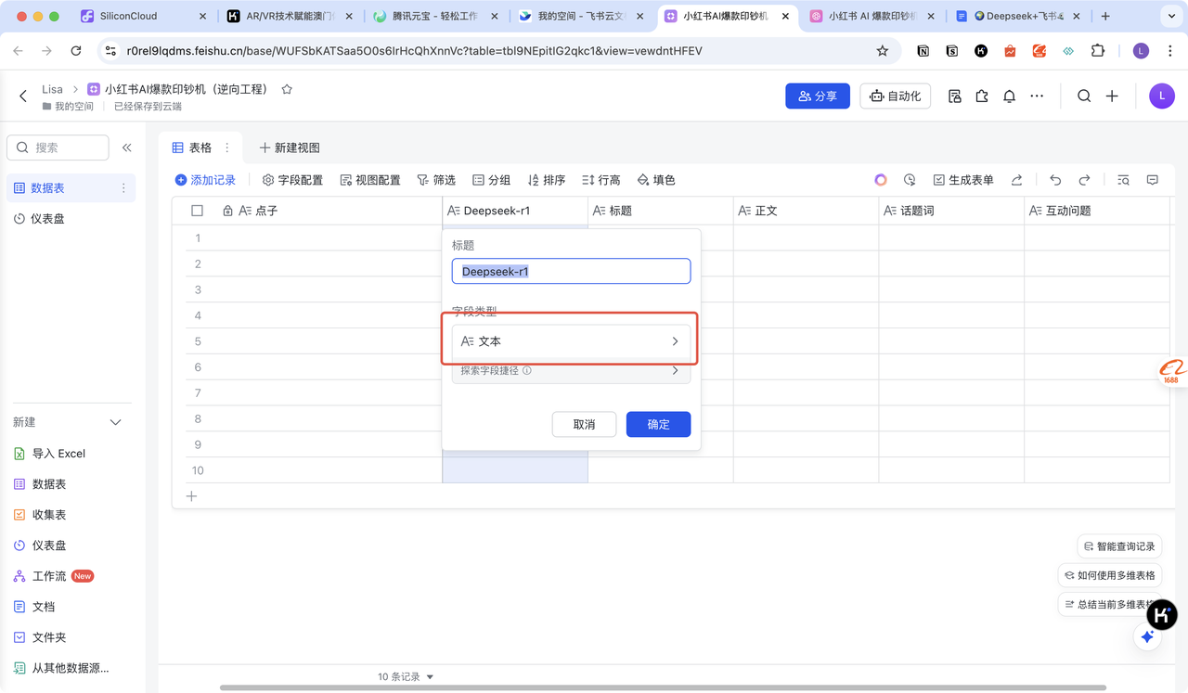Click the field title input Deepseek-r1

click(x=571, y=271)
